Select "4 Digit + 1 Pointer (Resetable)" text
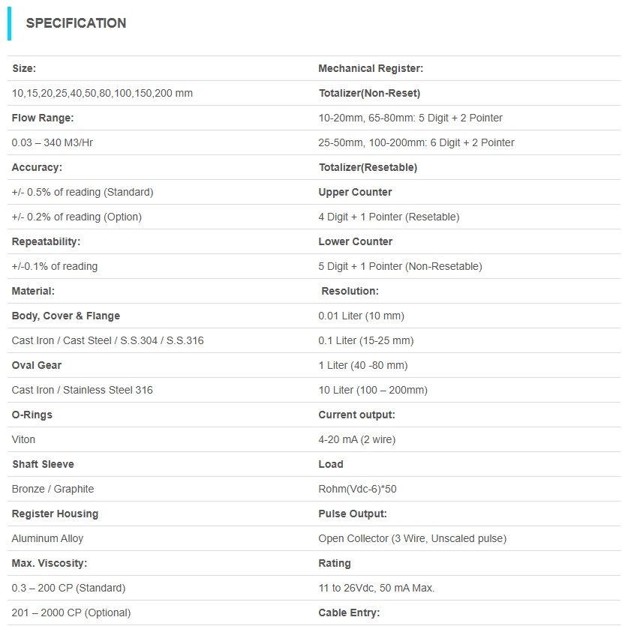Image resolution: width=622 pixels, height=626 pixels. (x=389, y=217)
